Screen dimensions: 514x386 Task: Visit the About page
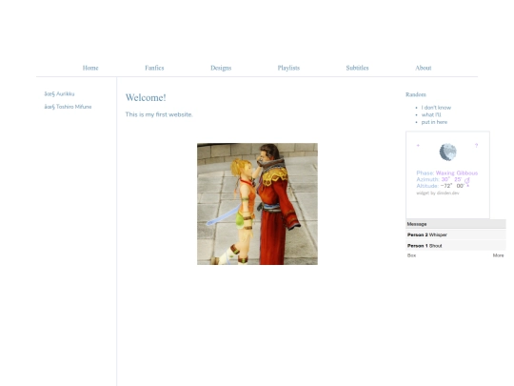(x=424, y=68)
